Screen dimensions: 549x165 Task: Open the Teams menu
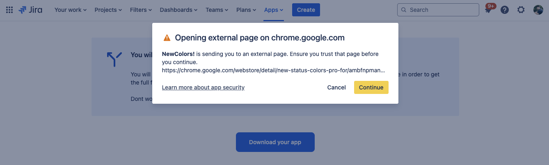click(x=217, y=10)
